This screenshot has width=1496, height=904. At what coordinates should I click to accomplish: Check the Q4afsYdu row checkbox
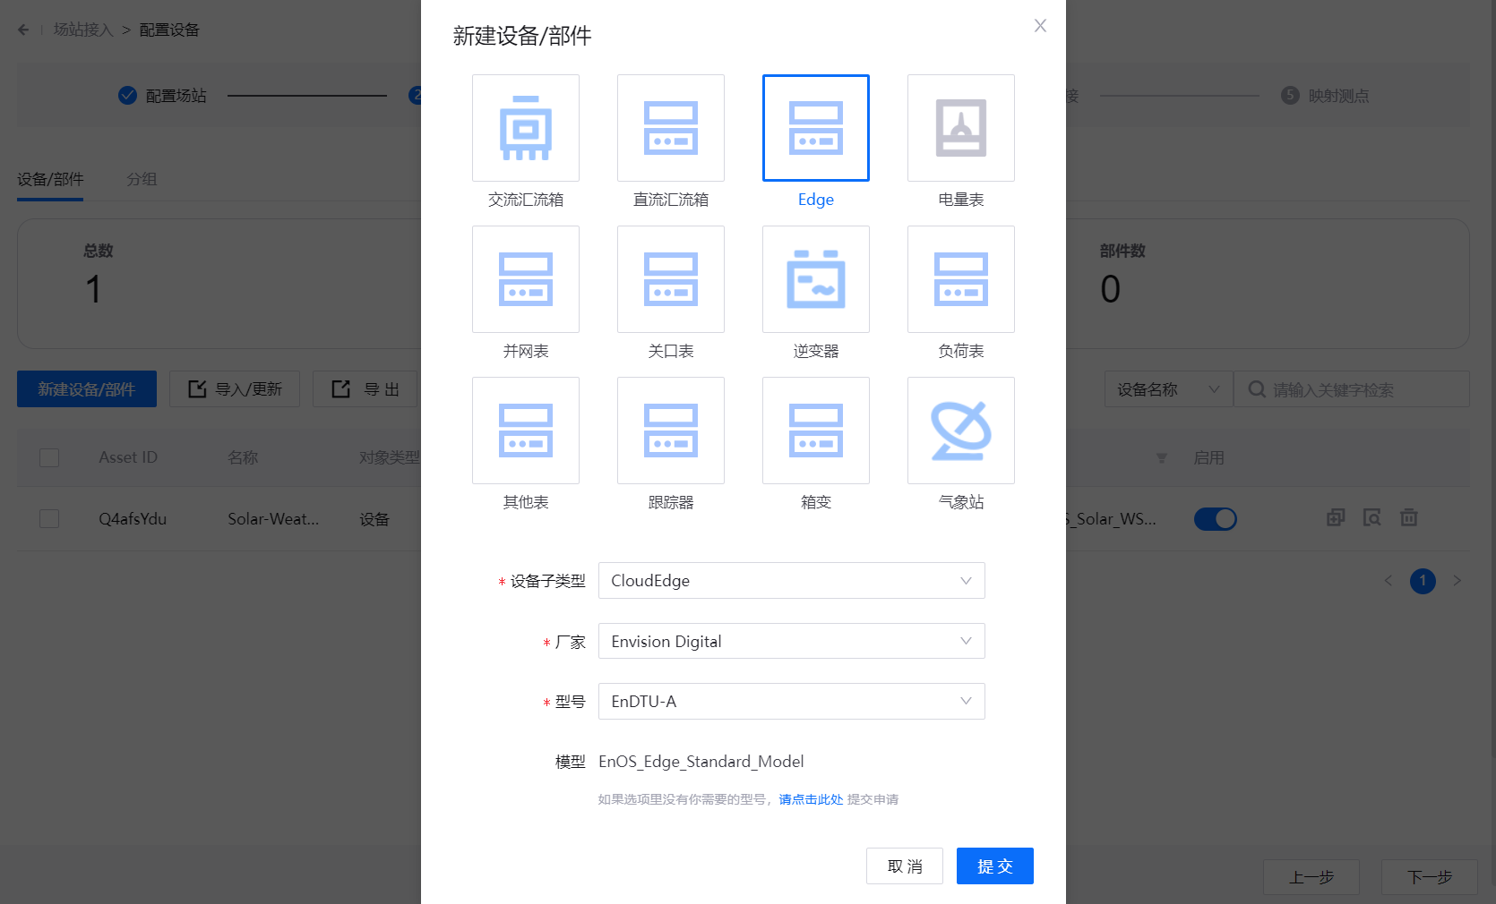[49, 519]
